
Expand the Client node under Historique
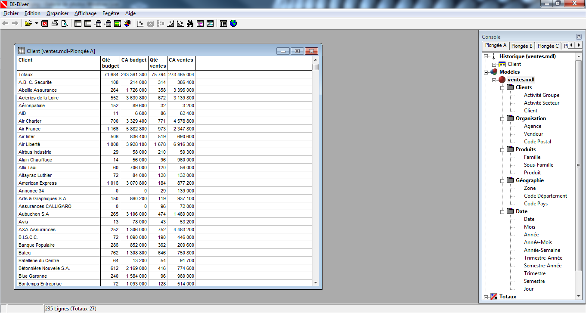(x=494, y=64)
